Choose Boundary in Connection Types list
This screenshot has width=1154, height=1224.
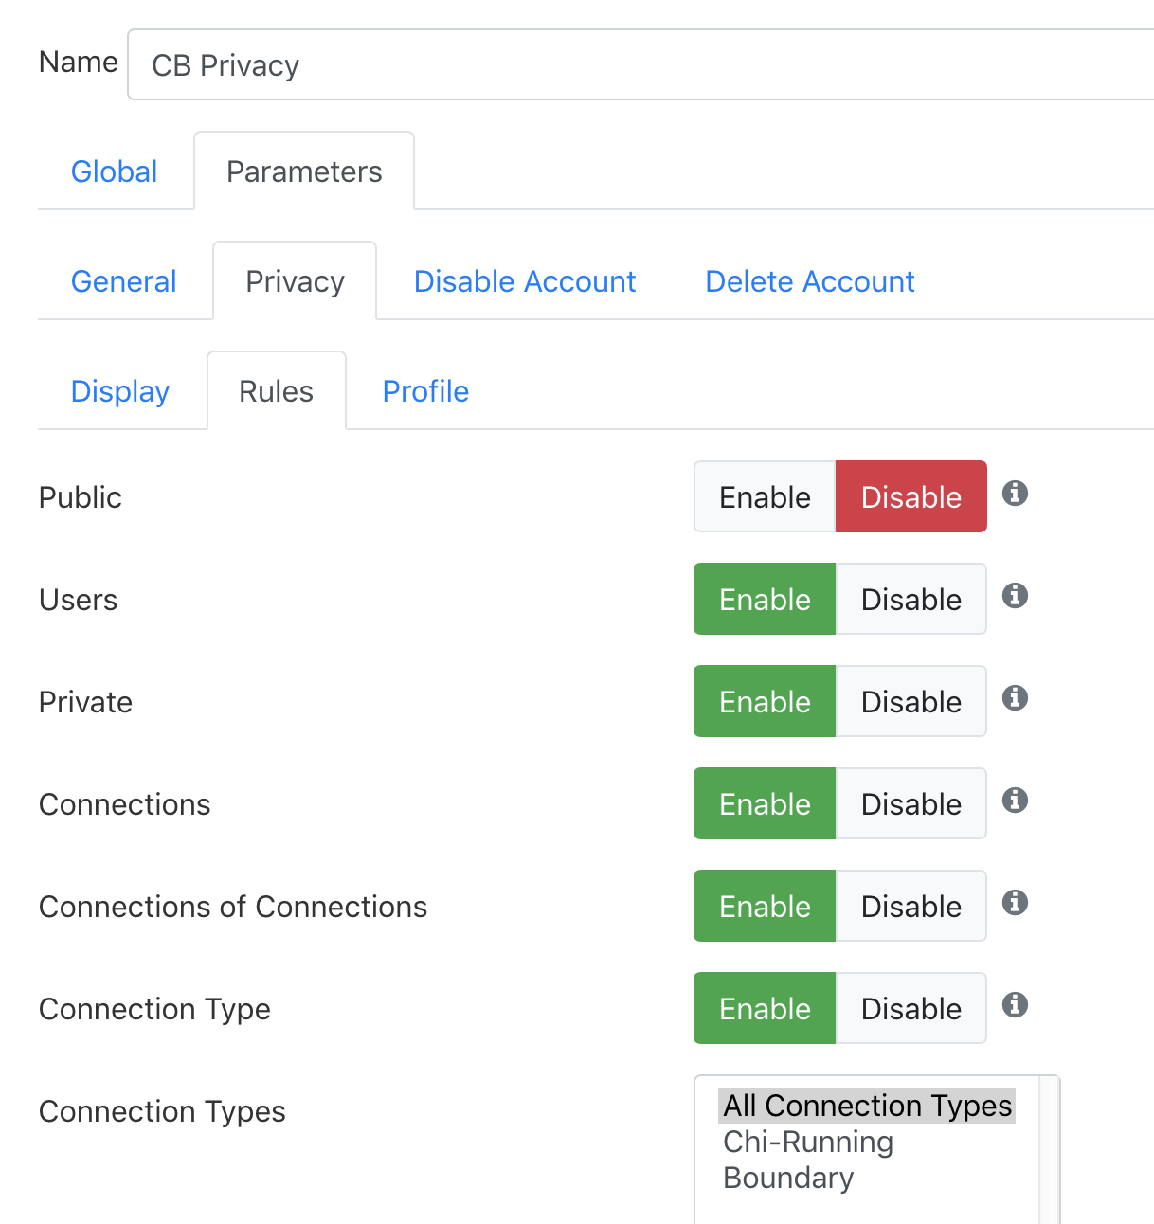(x=788, y=1178)
